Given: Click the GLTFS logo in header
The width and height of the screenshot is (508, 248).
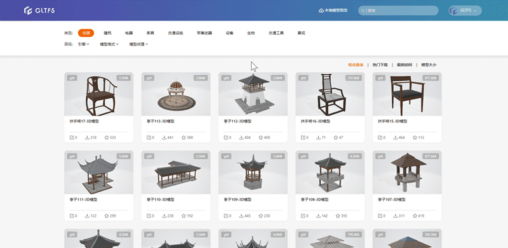Looking at the screenshot, I should (x=39, y=10).
